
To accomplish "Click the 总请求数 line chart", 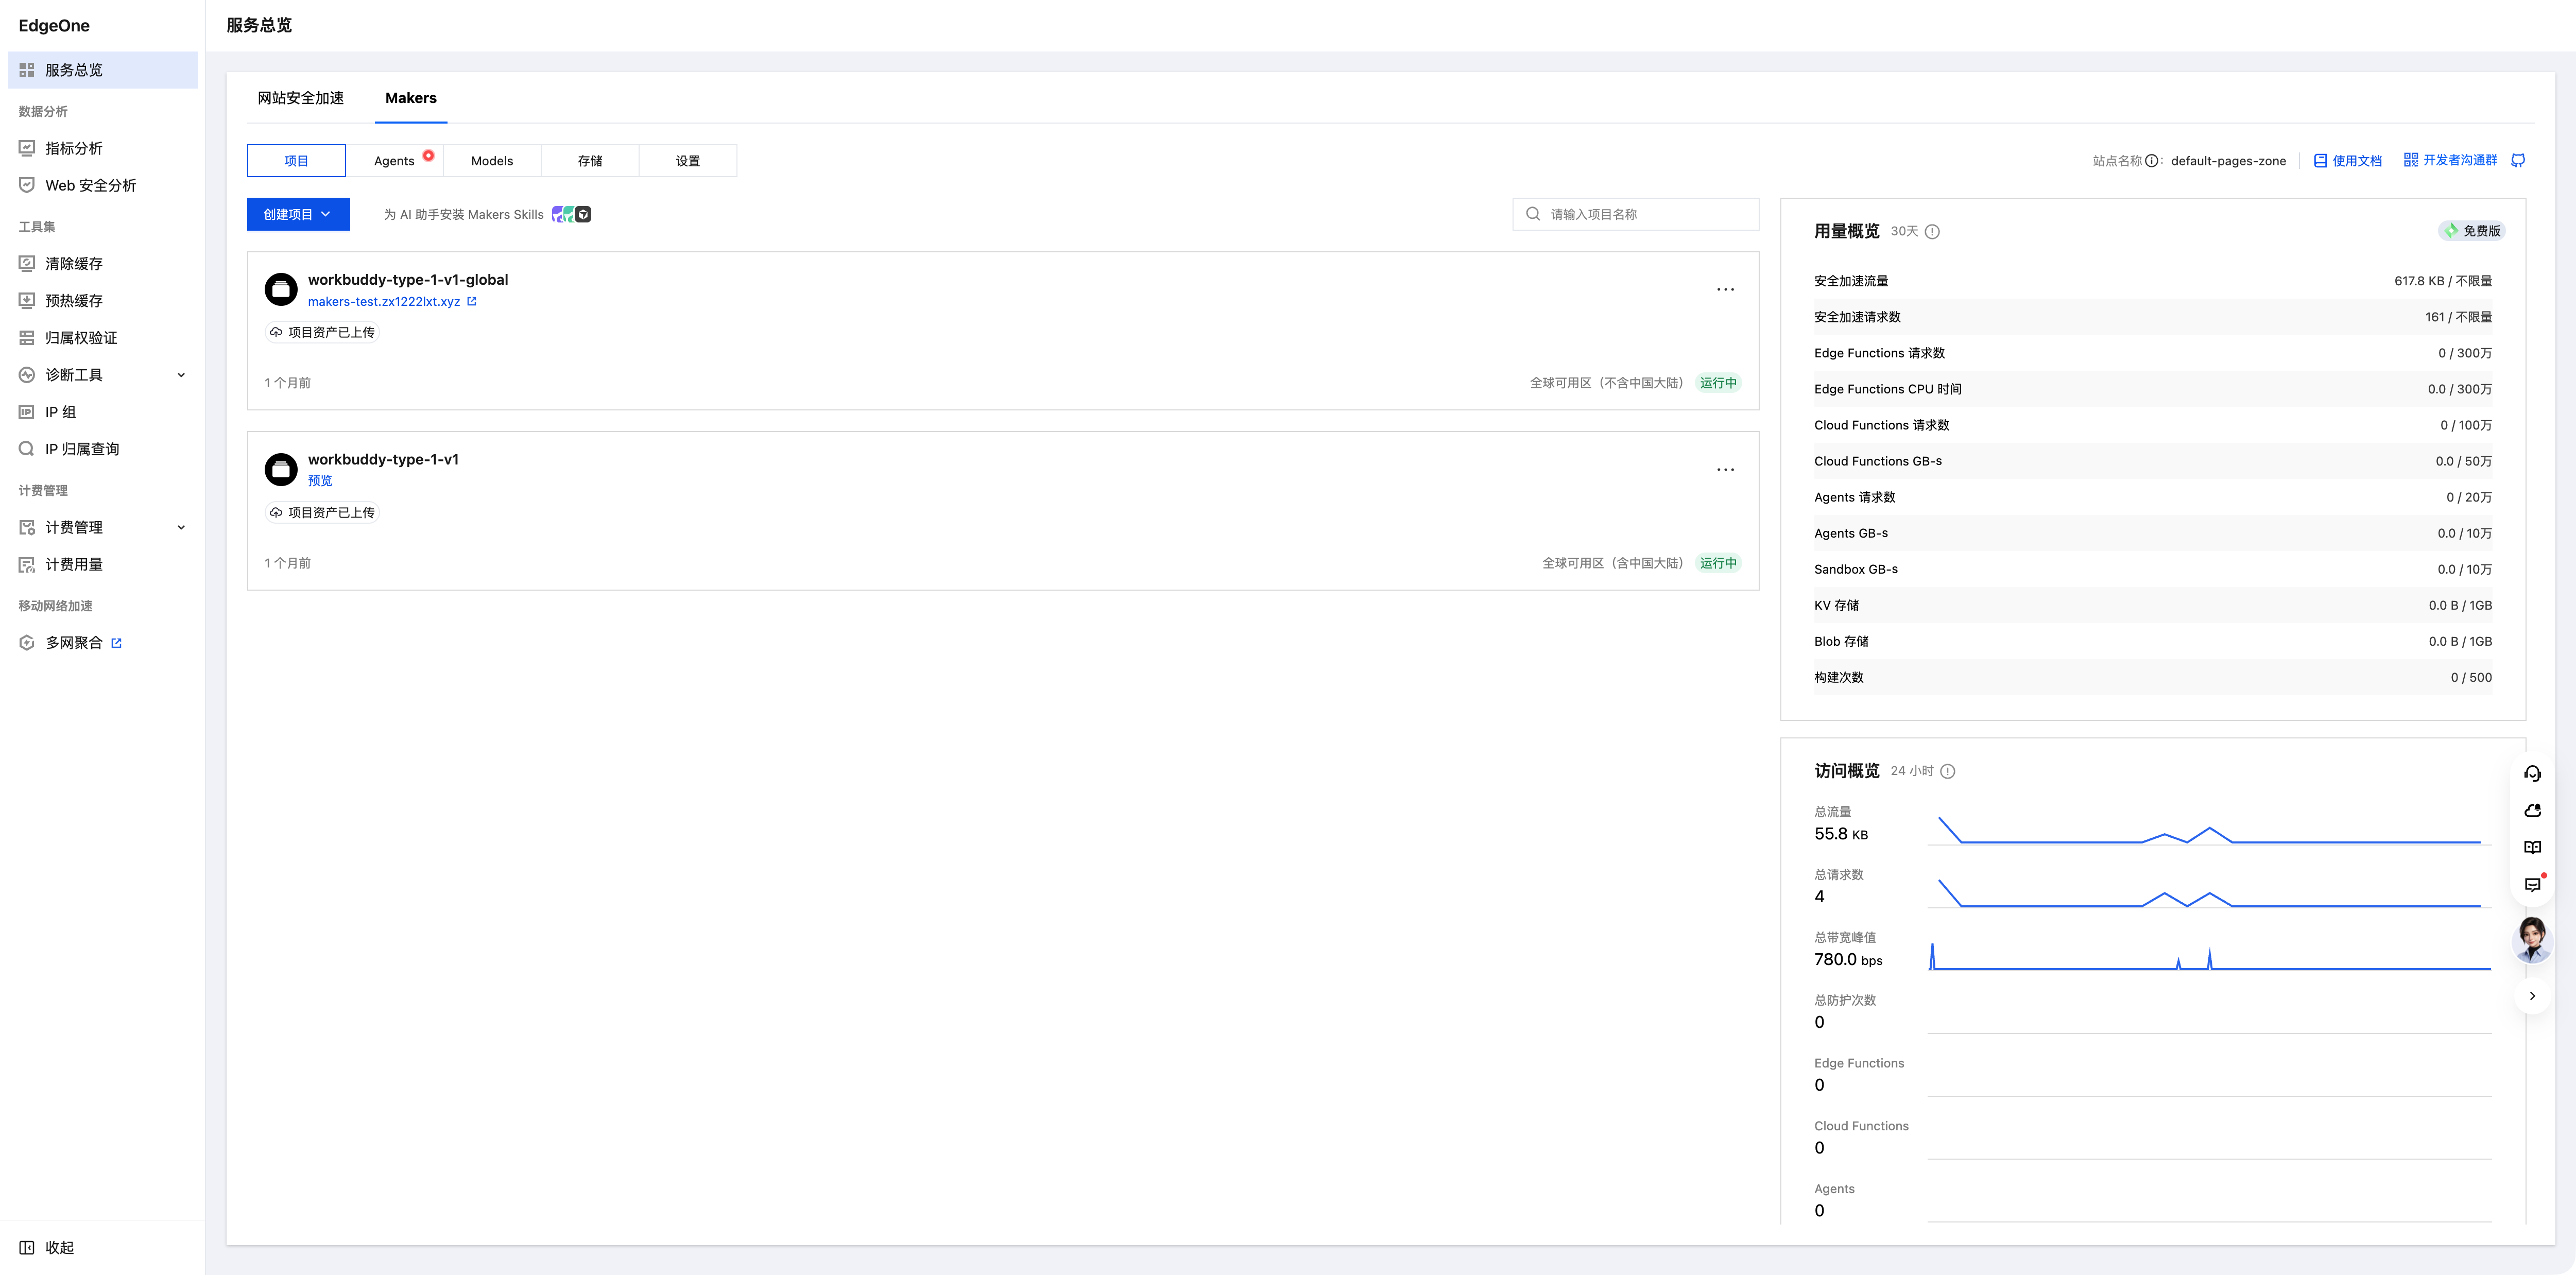I will [2210, 893].
